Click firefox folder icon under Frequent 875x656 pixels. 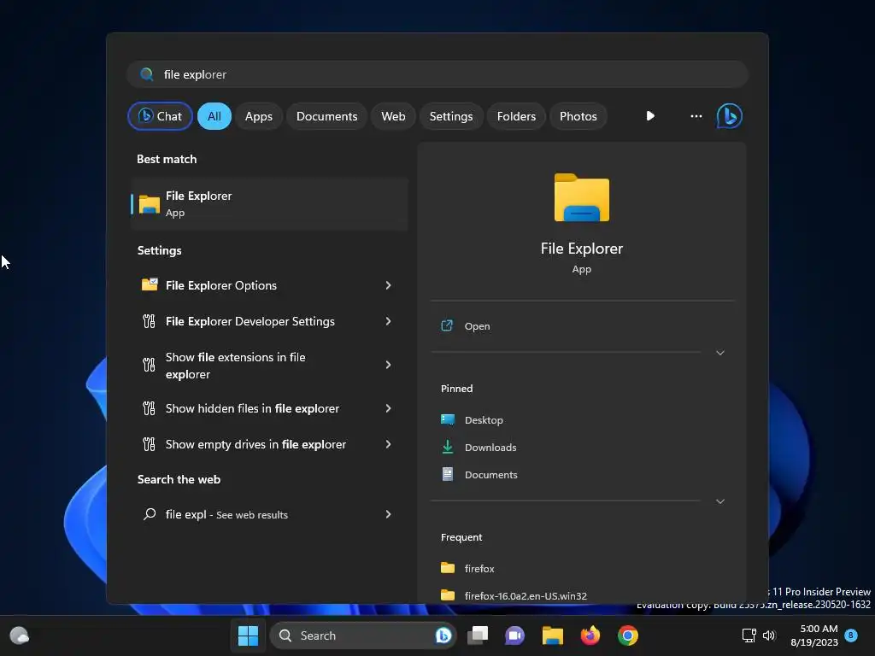point(448,568)
